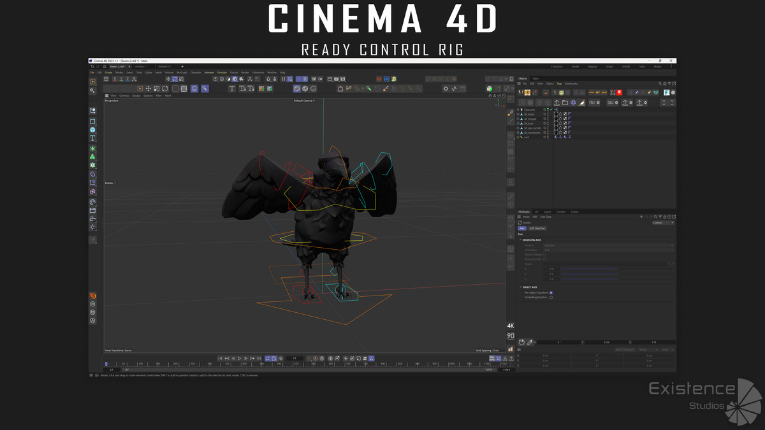The height and width of the screenshot is (430, 765).
Task: Click the blue SA plugin icon
Action: [x=386, y=79]
